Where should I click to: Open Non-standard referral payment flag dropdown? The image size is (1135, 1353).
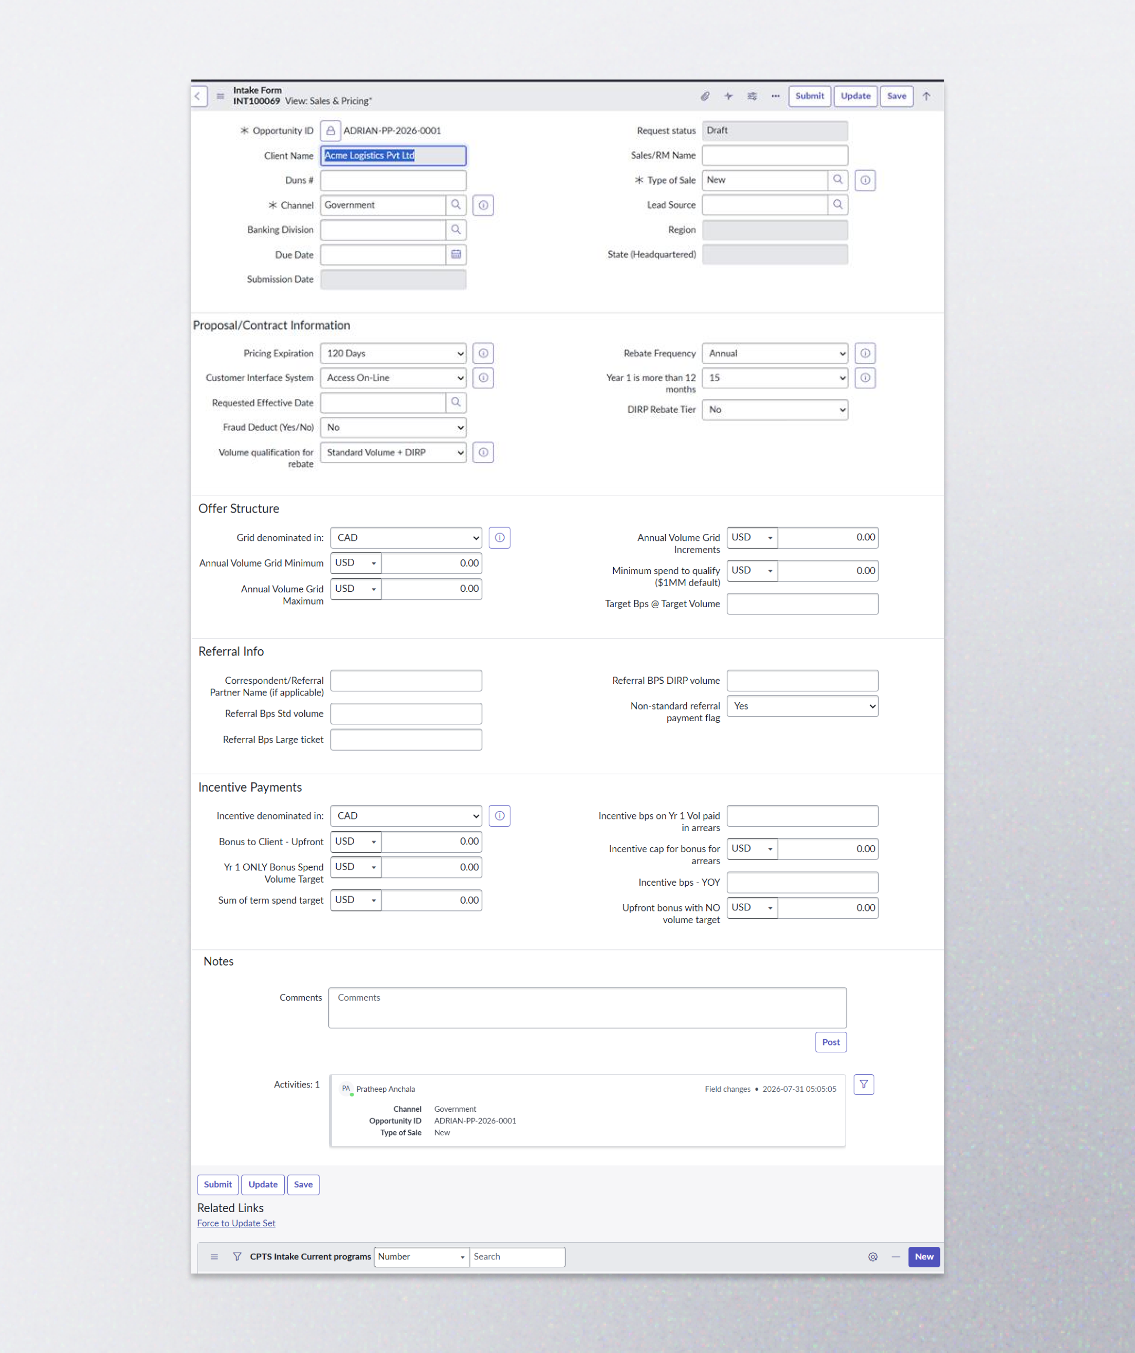(802, 706)
